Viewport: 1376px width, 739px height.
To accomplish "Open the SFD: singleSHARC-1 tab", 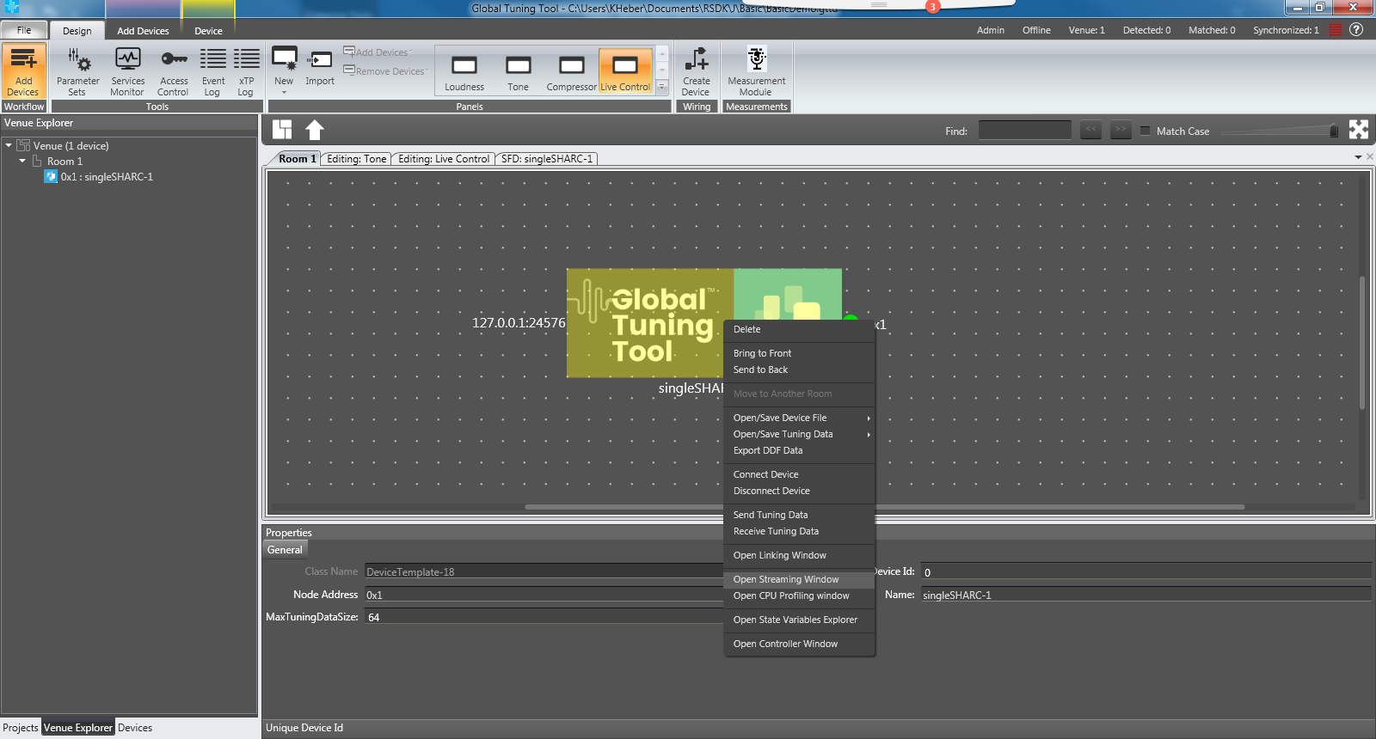I will tap(547, 159).
